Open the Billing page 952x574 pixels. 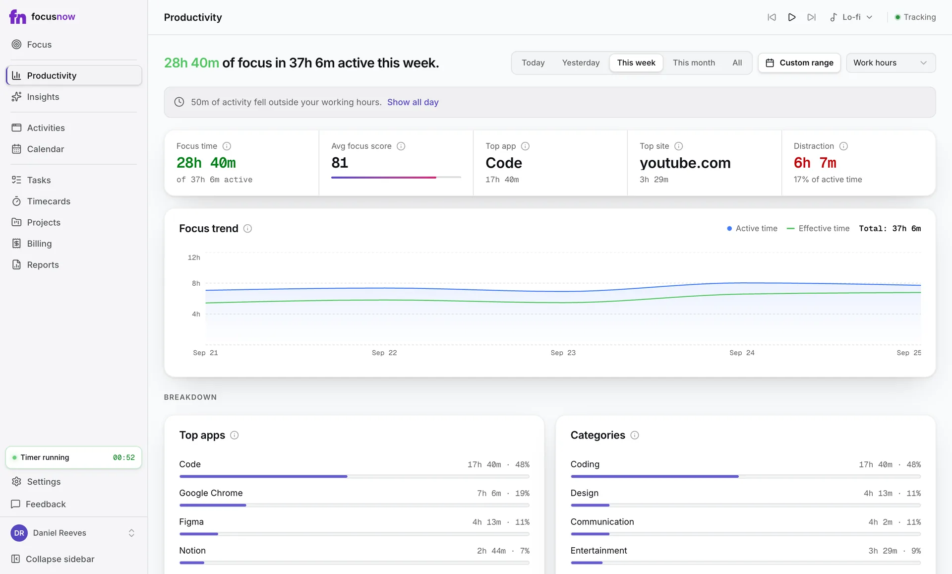click(74, 244)
